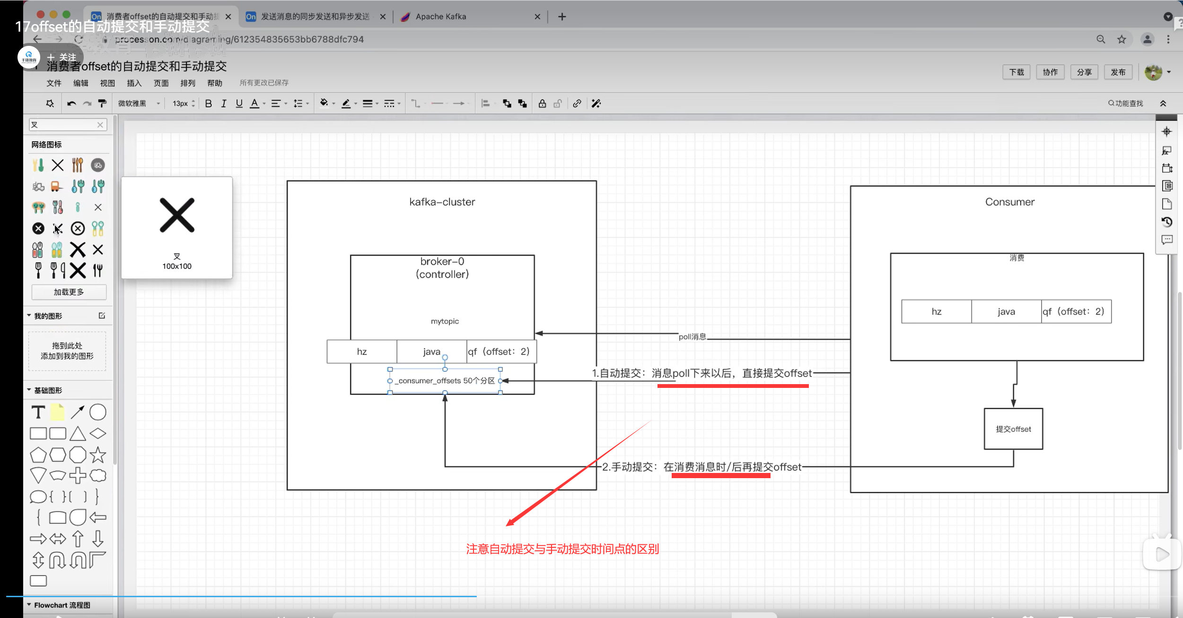Image resolution: width=1183 pixels, height=618 pixels.
Task: Toggle bold formatting
Action: (x=209, y=103)
